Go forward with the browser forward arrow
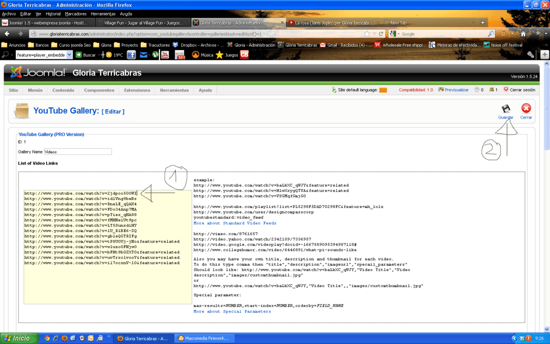 tap(20, 33)
